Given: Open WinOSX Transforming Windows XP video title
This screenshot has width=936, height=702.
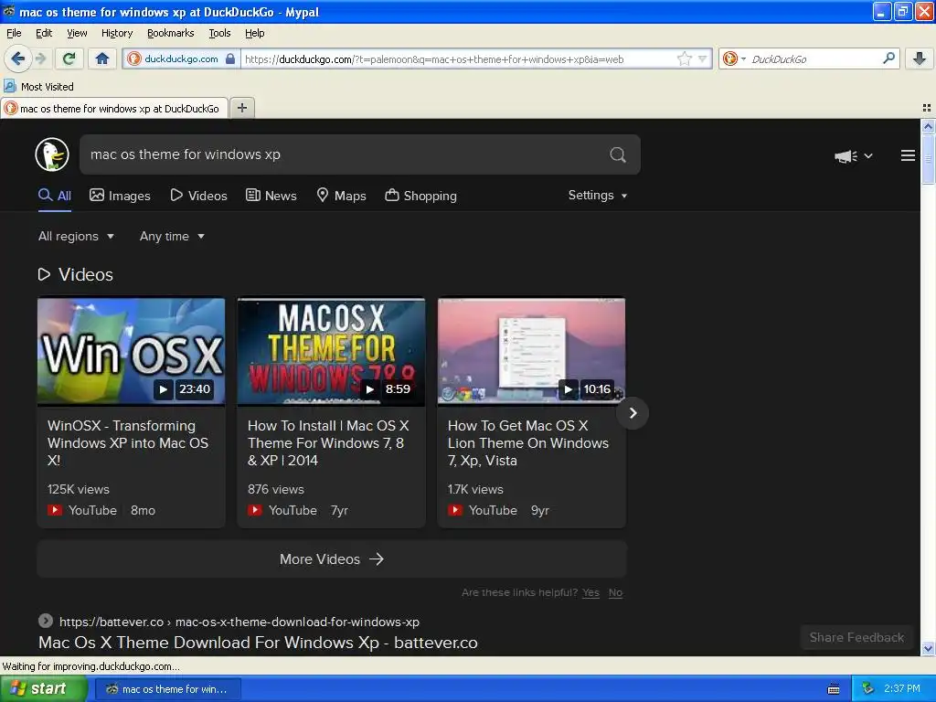Looking at the screenshot, I should tap(128, 443).
